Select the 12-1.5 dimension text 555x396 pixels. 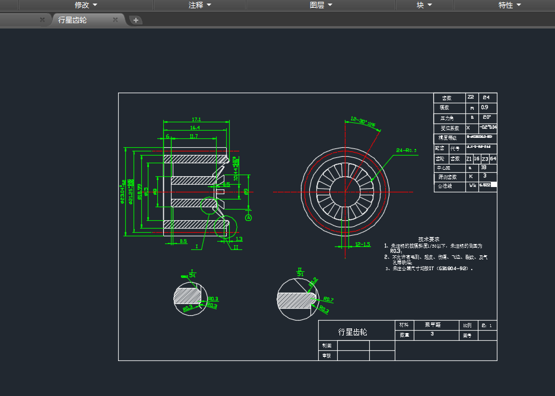(363, 244)
